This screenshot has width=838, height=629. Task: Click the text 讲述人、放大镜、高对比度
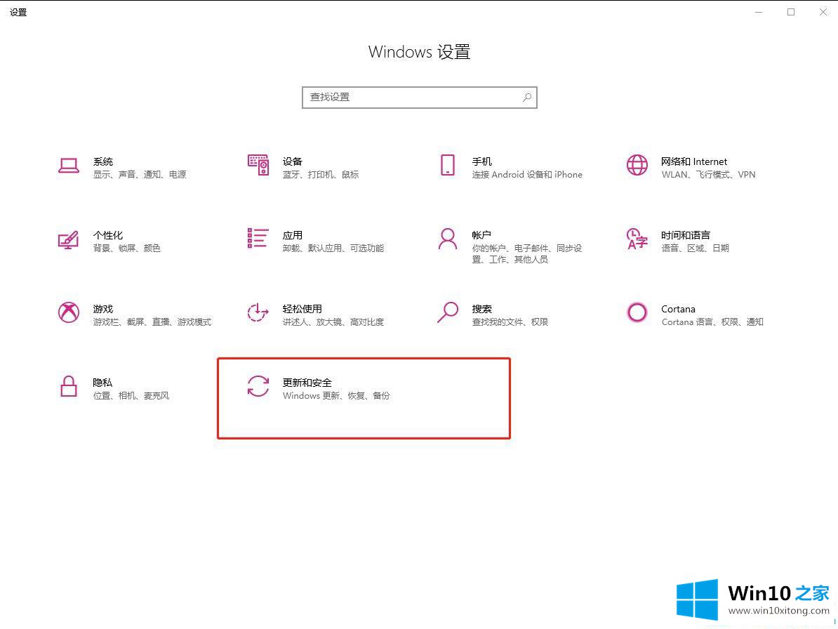333,322
